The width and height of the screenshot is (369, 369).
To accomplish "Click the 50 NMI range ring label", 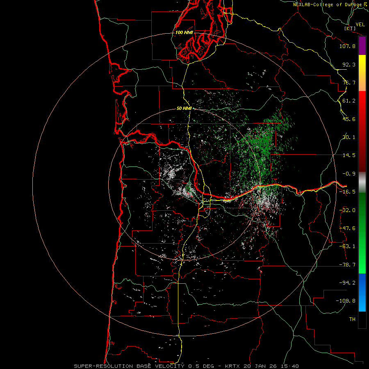I will (x=184, y=109).
